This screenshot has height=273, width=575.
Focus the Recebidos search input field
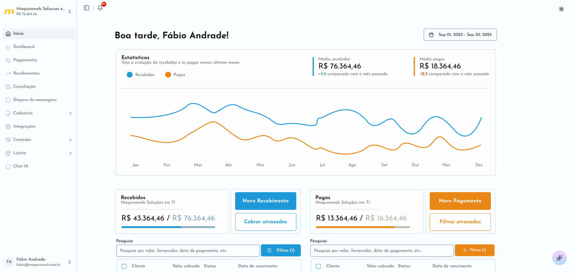pyautogui.click(x=188, y=251)
